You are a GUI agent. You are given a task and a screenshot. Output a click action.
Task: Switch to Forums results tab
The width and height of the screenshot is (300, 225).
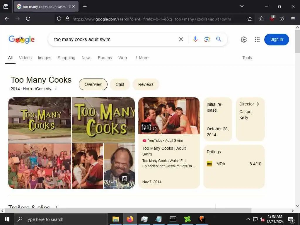(105, 58)
